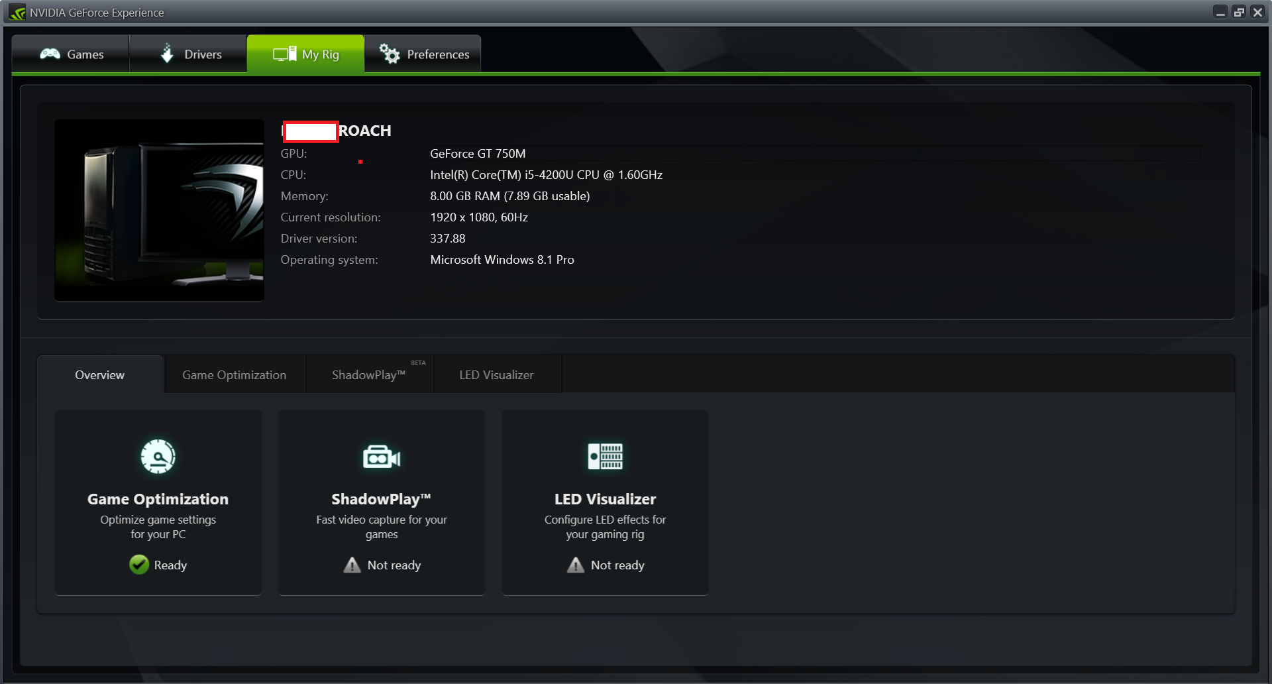Click the ShadowPlay camera icon
Viewport: 1272px width, 684px height.
(382, 457)
